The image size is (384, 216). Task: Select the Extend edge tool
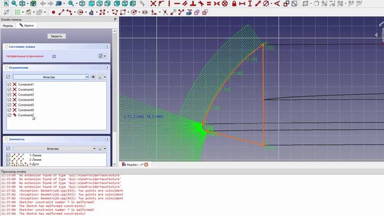[x=173, y=12]
